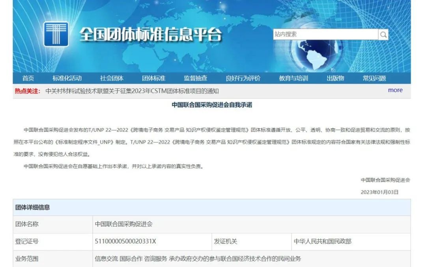Click the paragraph starting 中国联合国采购促进会在自愿基础上

coord(114,166)
